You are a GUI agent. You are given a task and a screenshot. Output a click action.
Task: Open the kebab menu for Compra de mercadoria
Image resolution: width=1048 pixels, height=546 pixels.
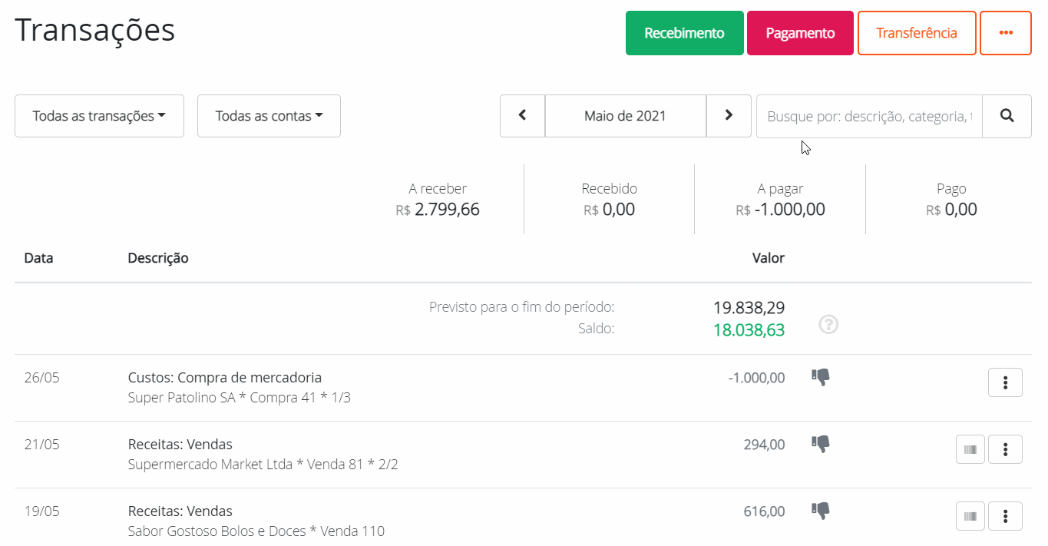pos(1005,382)
